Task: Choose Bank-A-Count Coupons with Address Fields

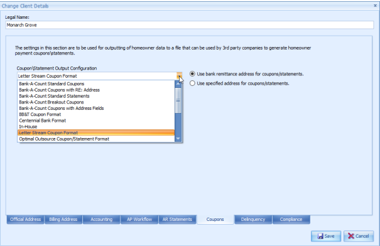Action: [96, 108]
